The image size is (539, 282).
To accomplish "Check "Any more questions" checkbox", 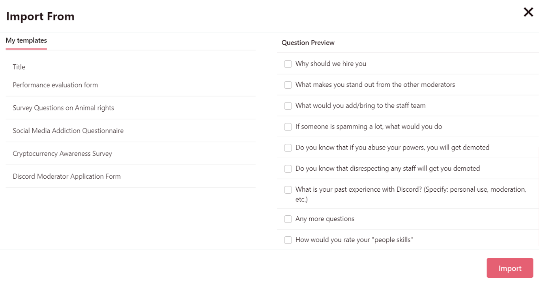I will click(x=288, y=219).
